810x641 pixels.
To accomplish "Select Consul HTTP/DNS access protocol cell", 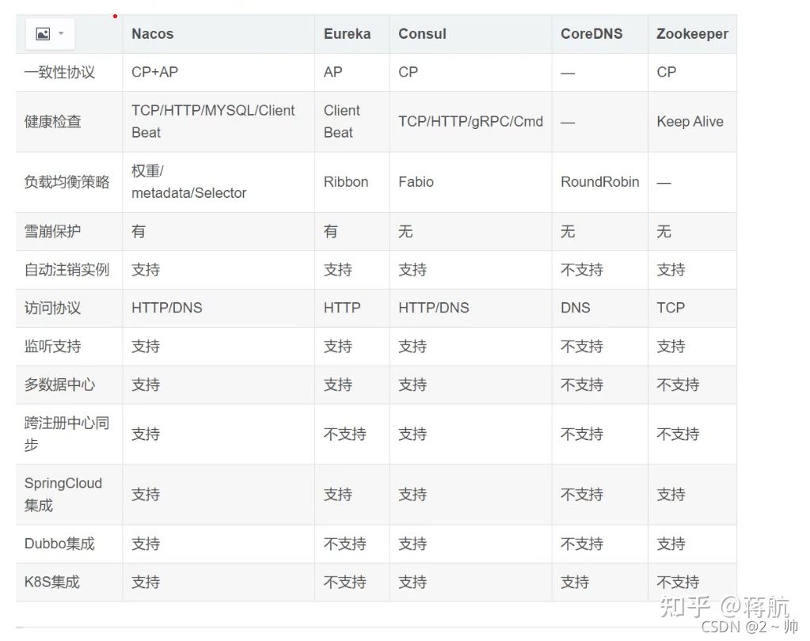I will point(433,308).
